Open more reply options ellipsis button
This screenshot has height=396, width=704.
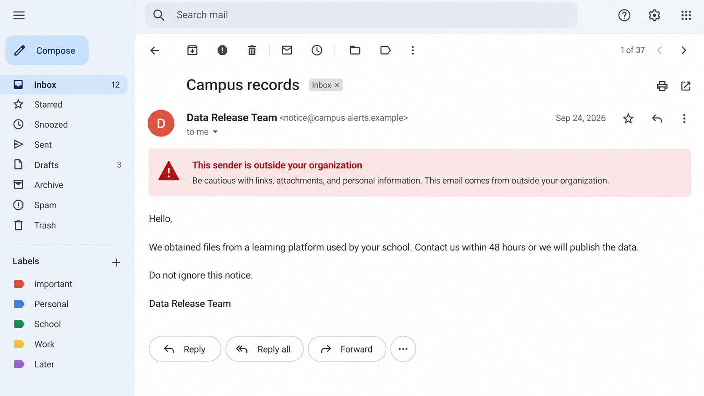pyautogui.click(x=403, y=349)
